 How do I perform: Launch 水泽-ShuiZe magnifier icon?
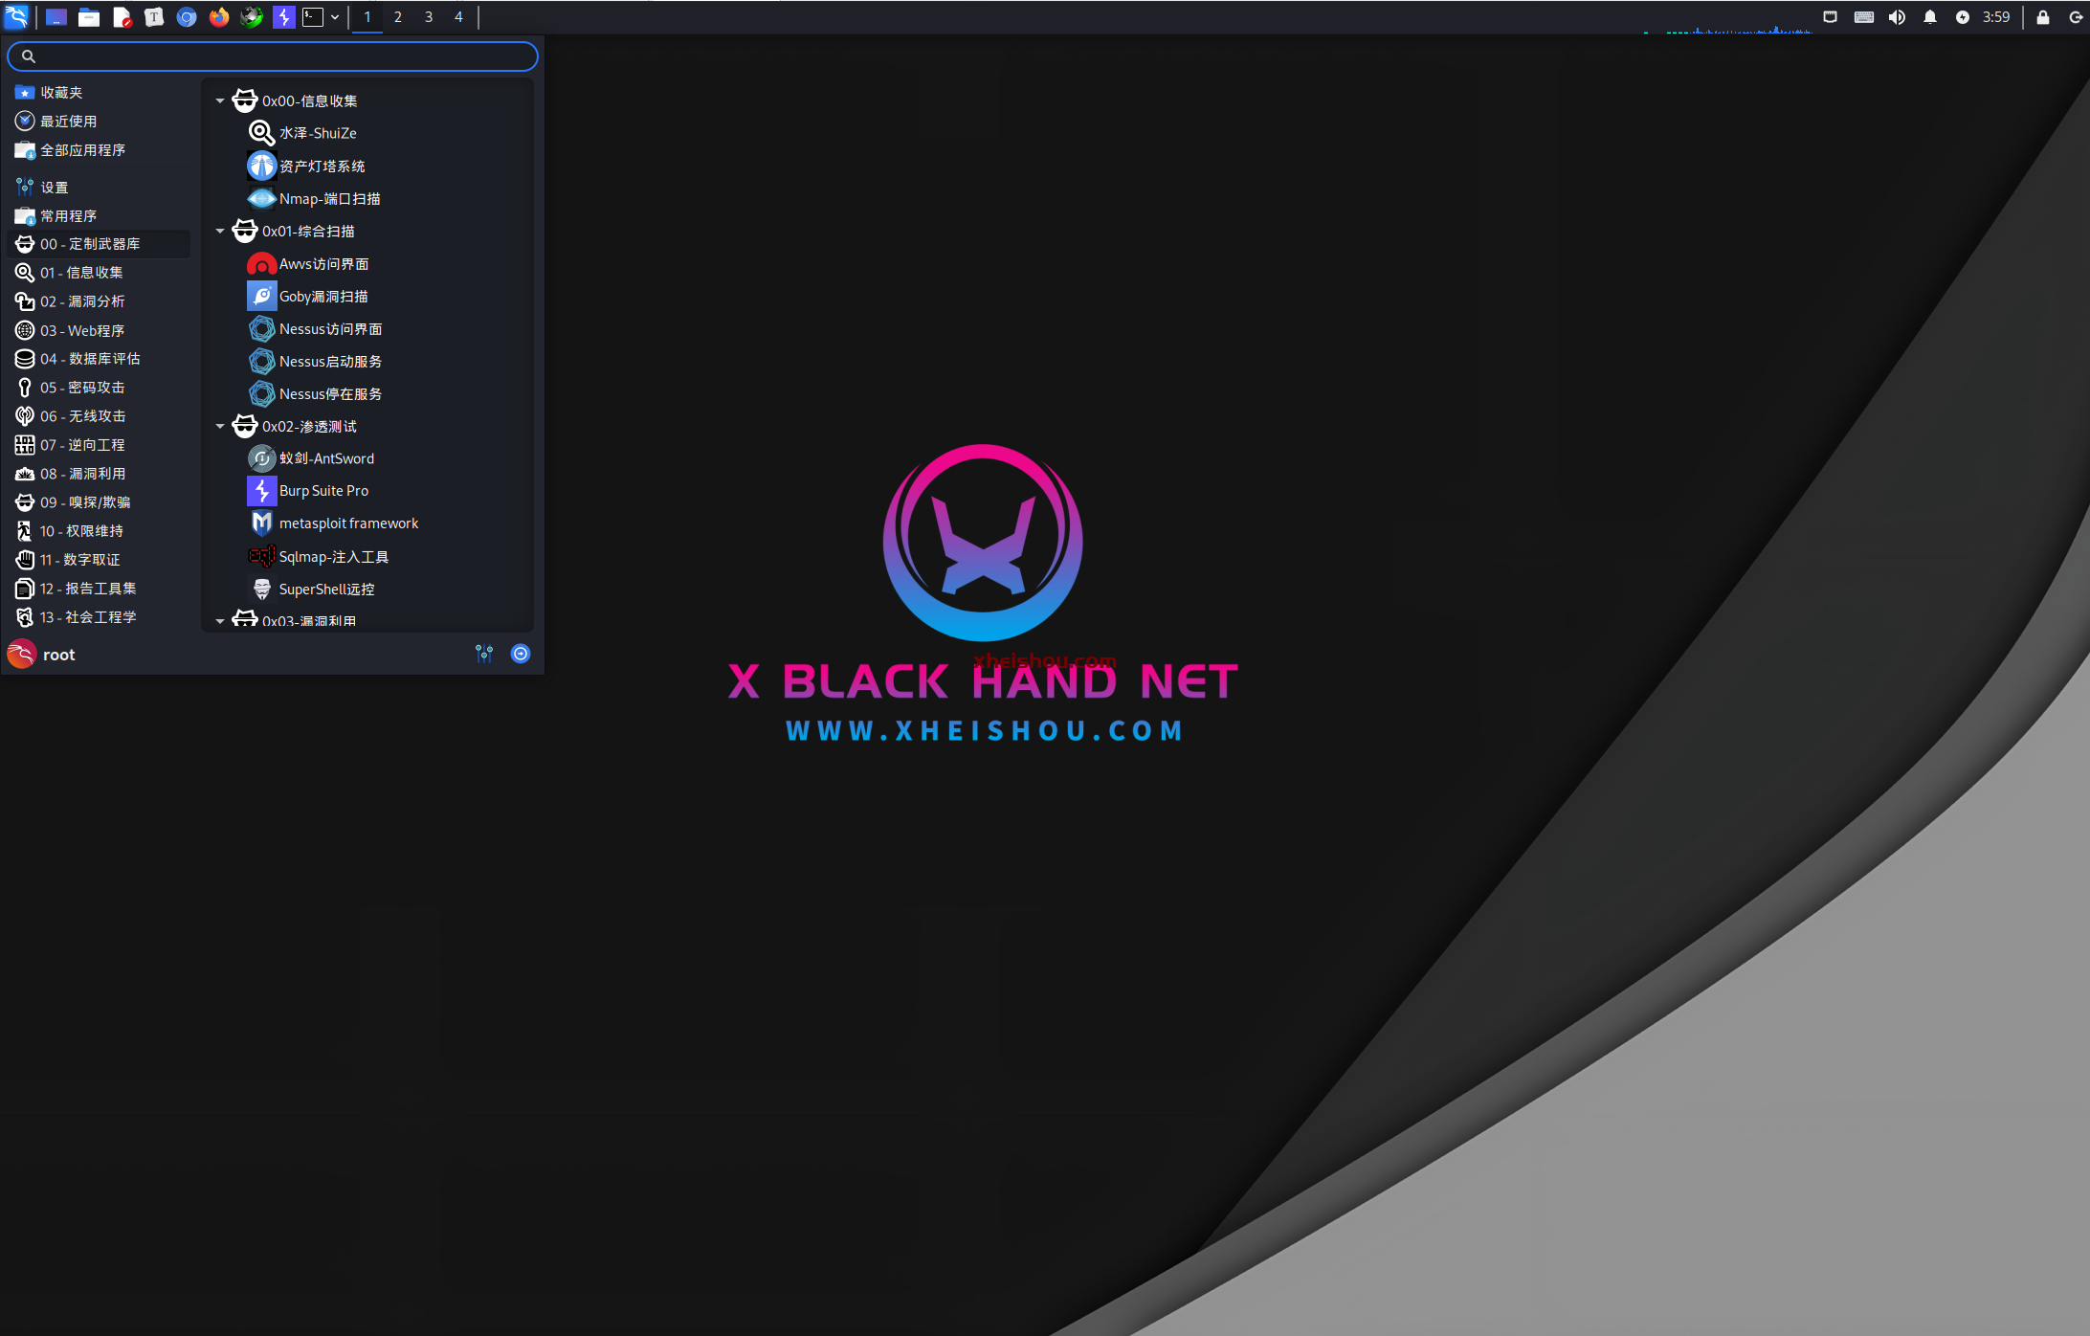coord(261,133)
